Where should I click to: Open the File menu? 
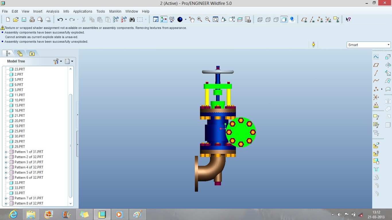click(x=5, y=11)
